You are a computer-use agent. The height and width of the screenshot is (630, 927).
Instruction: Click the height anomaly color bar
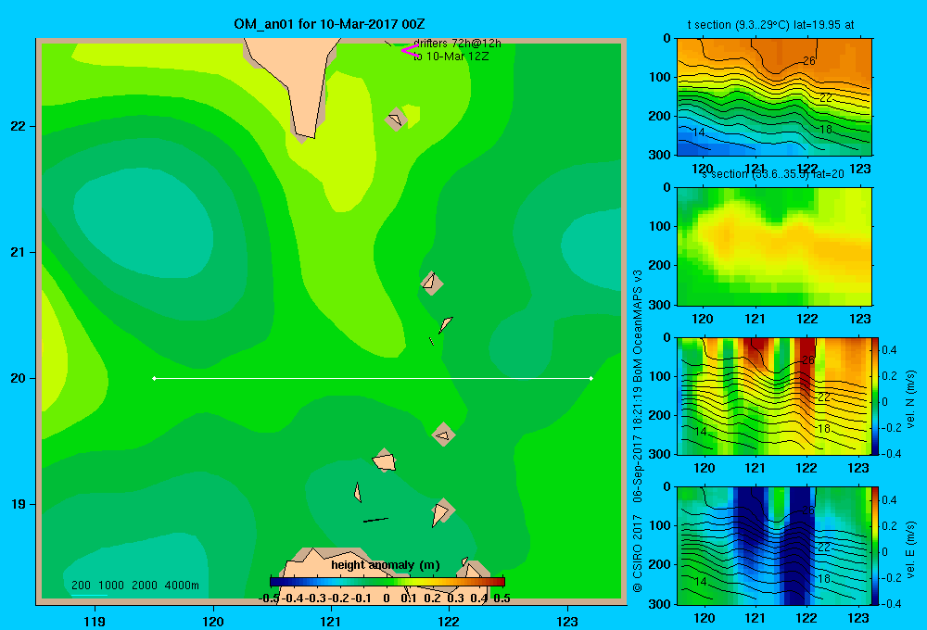(x=387, y=582)
